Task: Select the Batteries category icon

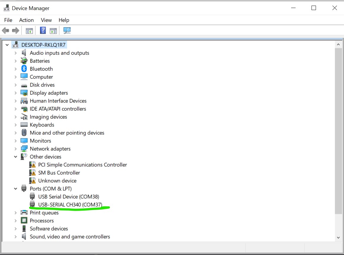Action: 24,61
